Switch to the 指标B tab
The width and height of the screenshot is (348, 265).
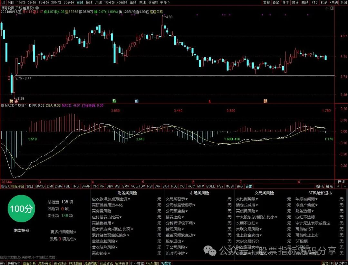point(320,186)
